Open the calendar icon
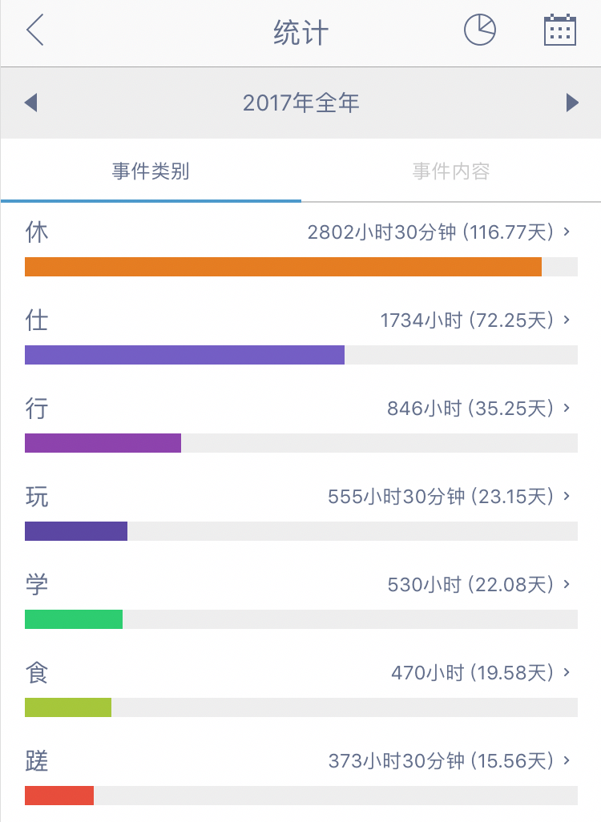Viewport: 601px width, 822px height. [559, 30]
